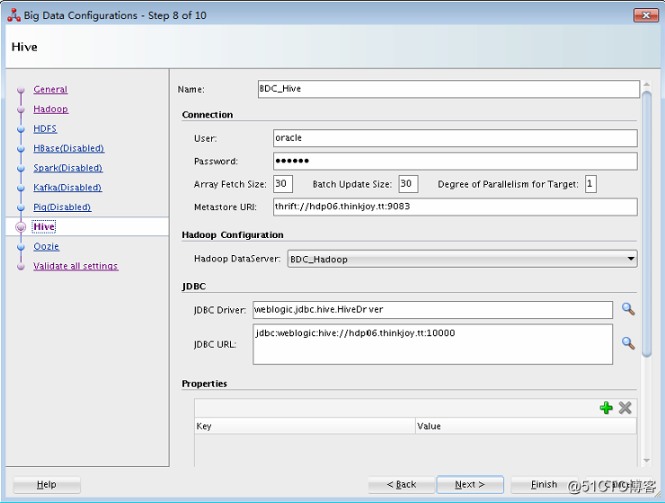The width and height of the screenshot is (665, 503).
Task: Click the HDFS step circle marker
Action: [x=21, y=128]
